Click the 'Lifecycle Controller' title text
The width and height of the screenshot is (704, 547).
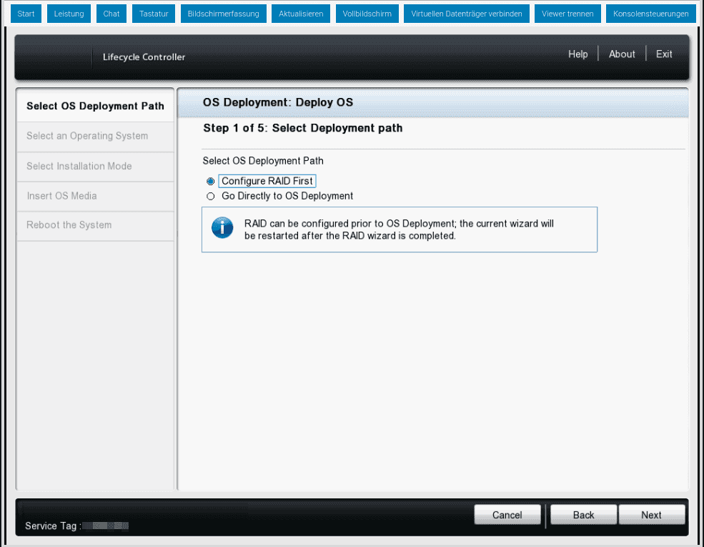pos(144,57)
